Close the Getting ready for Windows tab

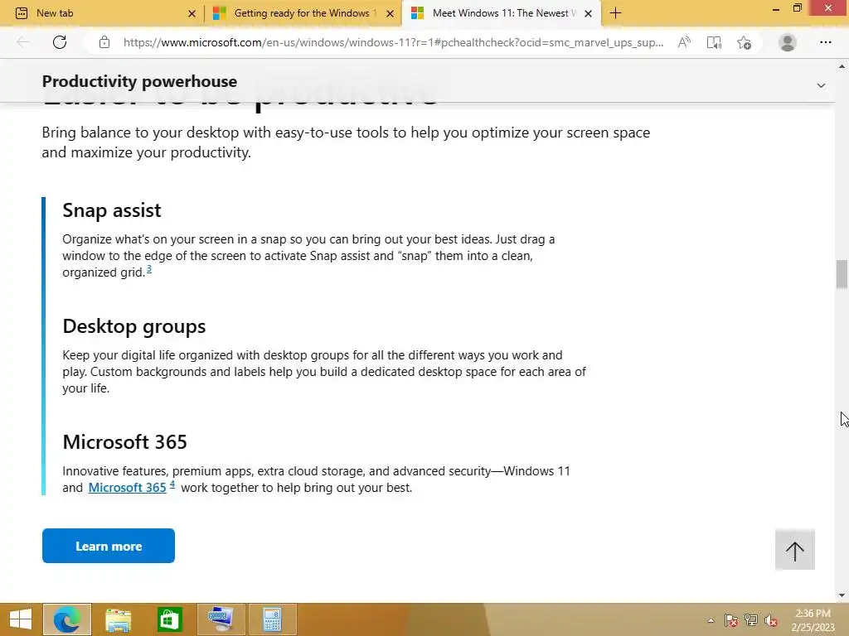pyautogui.click(x=390, y=13)
